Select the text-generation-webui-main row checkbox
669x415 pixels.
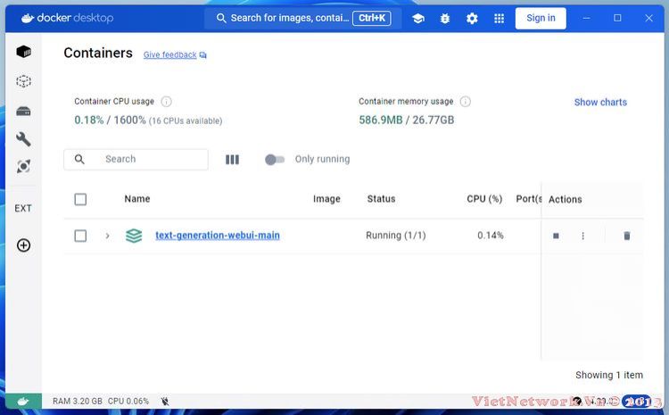pyautogui.click(x=80, y=236)
